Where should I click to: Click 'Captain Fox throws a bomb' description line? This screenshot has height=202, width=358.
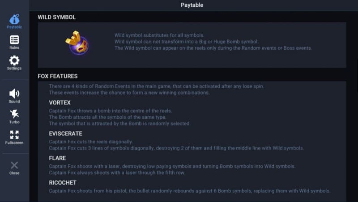click(110, 111)
